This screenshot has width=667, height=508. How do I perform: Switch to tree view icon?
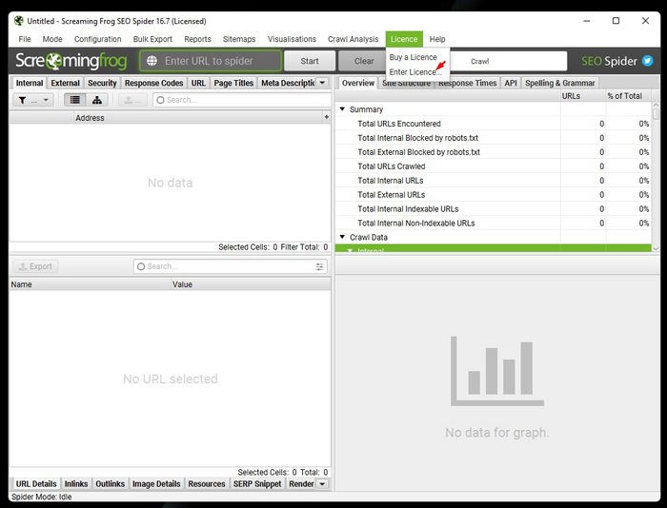(97, 100)
